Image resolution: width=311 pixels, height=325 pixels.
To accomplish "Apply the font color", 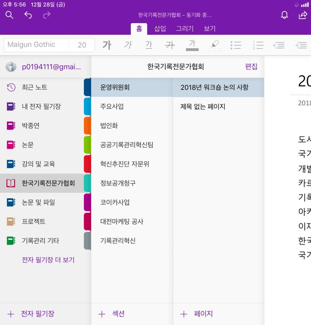I will pyautogui.click(x=192, y=45).
